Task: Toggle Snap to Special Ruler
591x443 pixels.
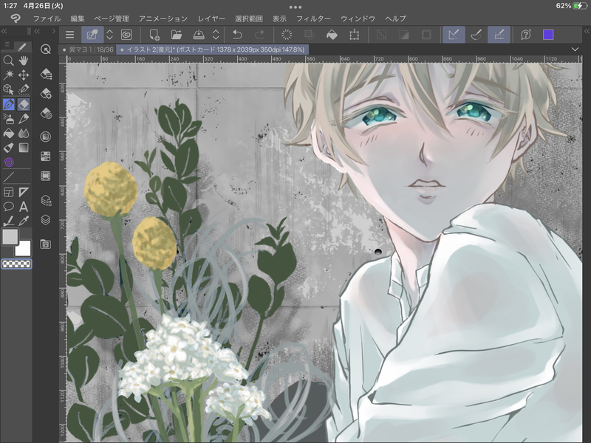Action: click(x=476, y=35)
